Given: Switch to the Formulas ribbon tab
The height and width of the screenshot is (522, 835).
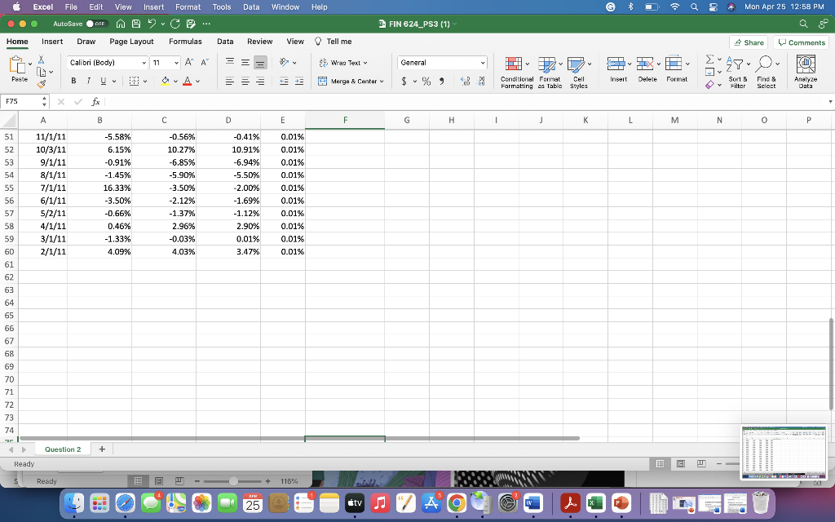Looking at the screenshot, I should pos(185,41).
